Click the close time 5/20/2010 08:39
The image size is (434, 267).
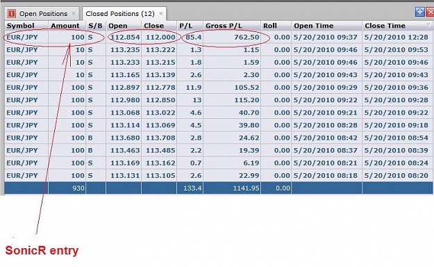[x=397, y=151]
